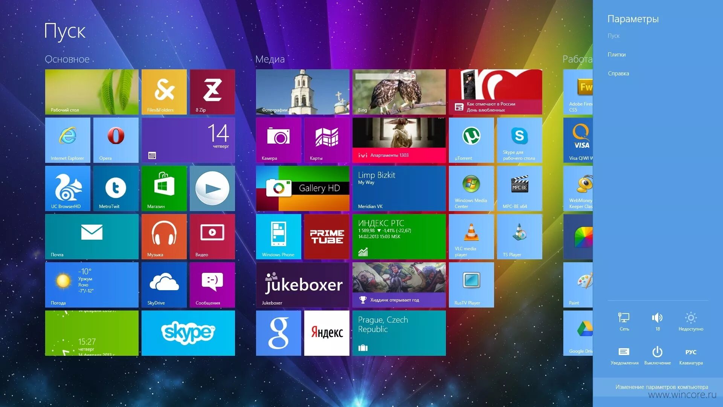Open the Магазин store tile

[x=164, y=188]
